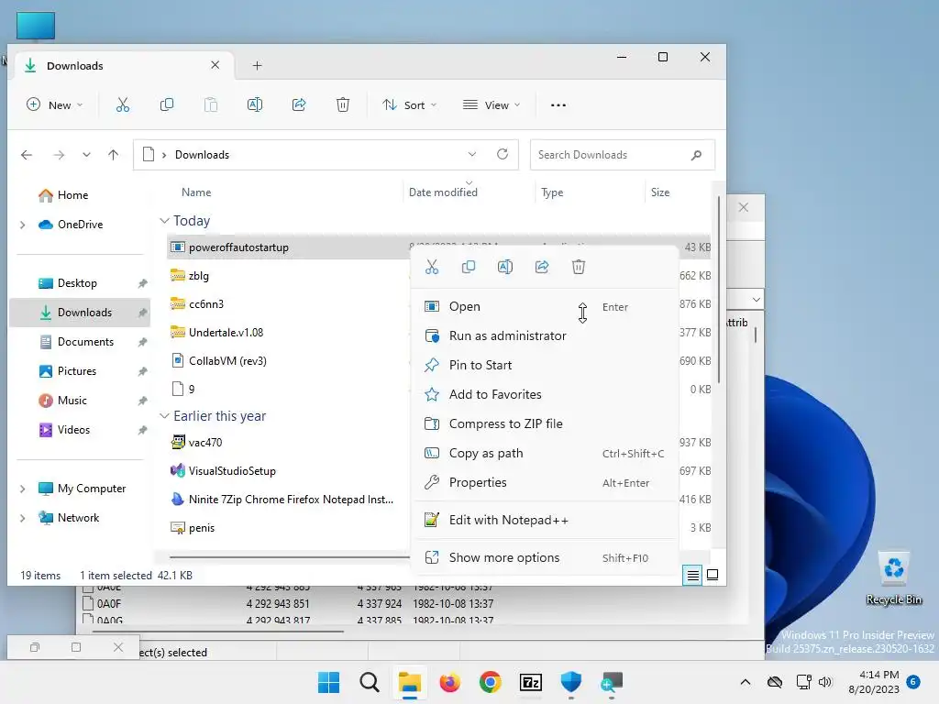
Task: Choose Copy as path
Action: click(x=545, y=453)
